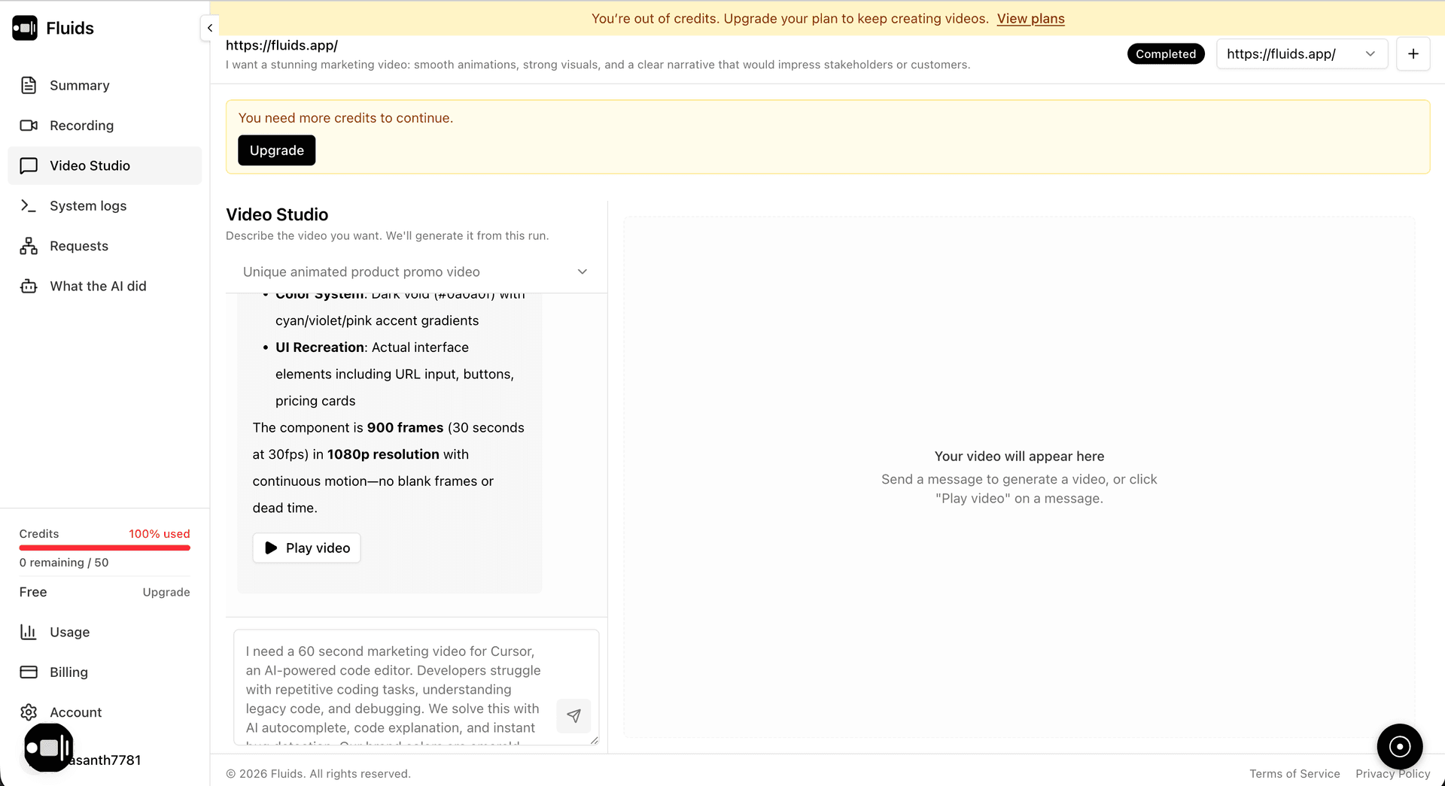This screenshot has width=1445, height=786.
Task: Open the https://fluids.app/ run dropdown
Action: (x=1301, y=54)
